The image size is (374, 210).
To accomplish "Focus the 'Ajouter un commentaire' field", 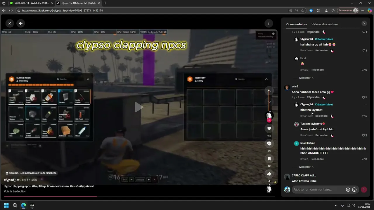I will [x=319, y=189].
